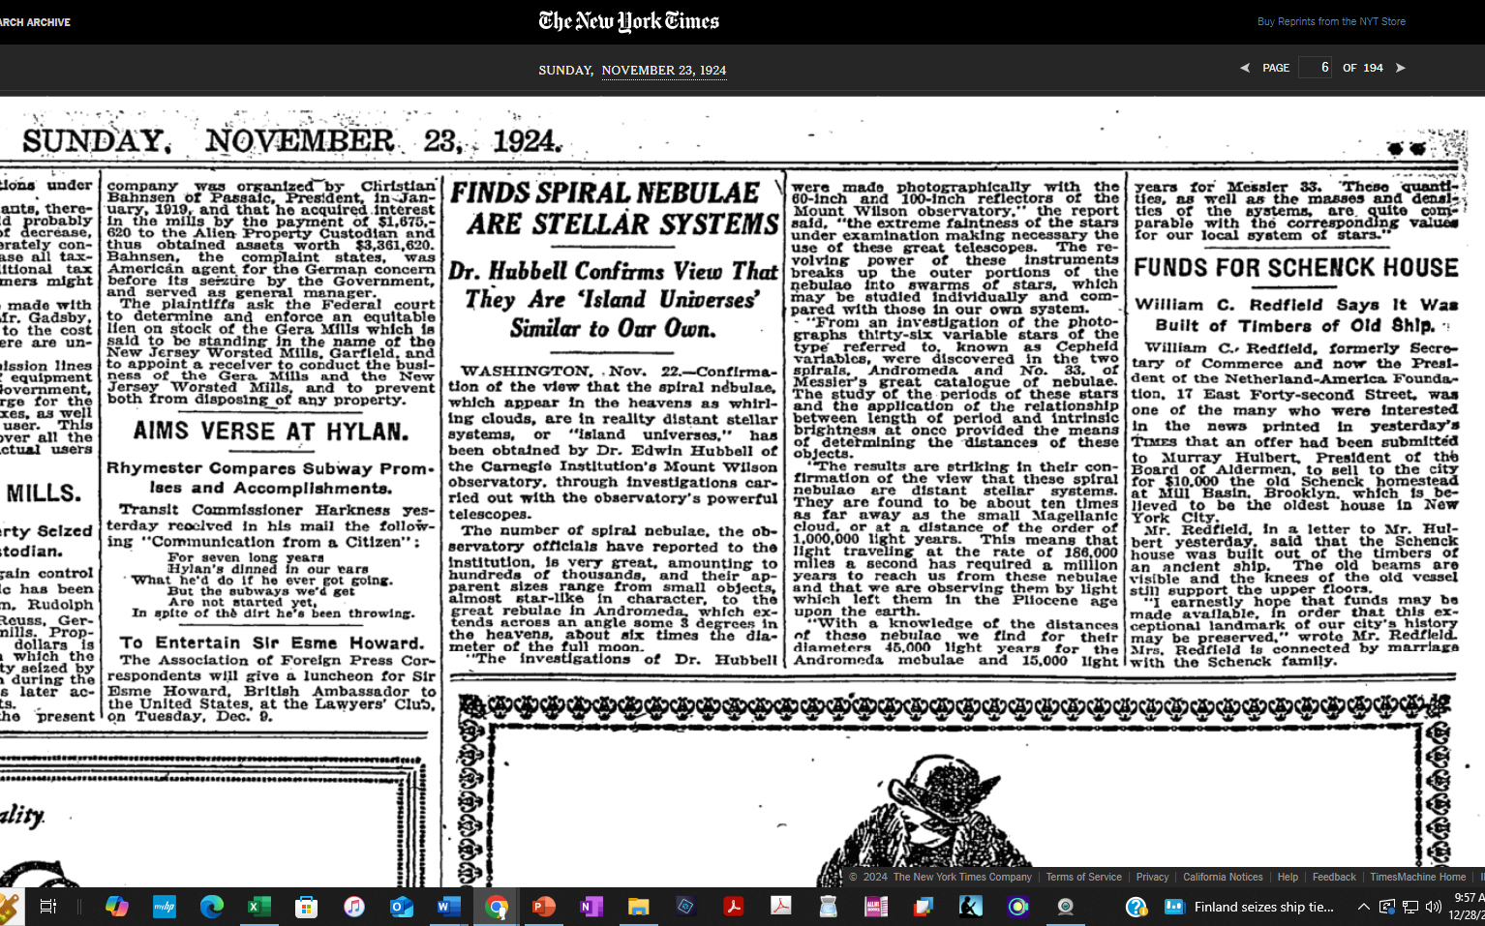Launch Excel from the taskbar

(259, 907)
